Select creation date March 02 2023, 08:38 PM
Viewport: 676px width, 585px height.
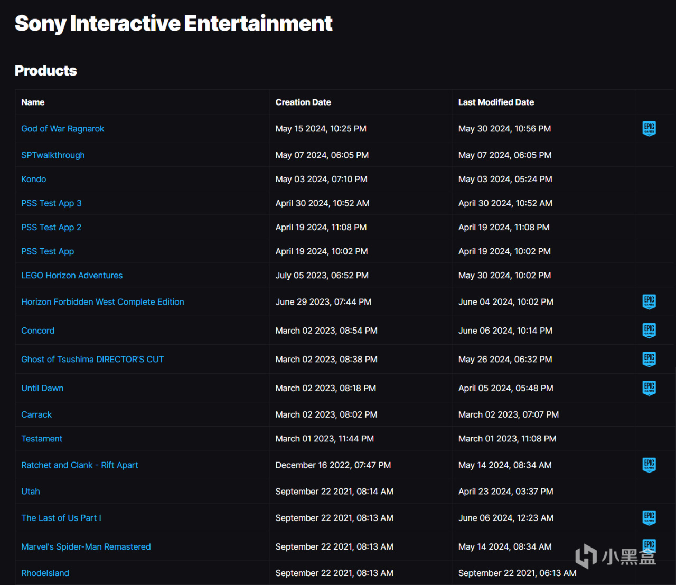tap(326, 360)
